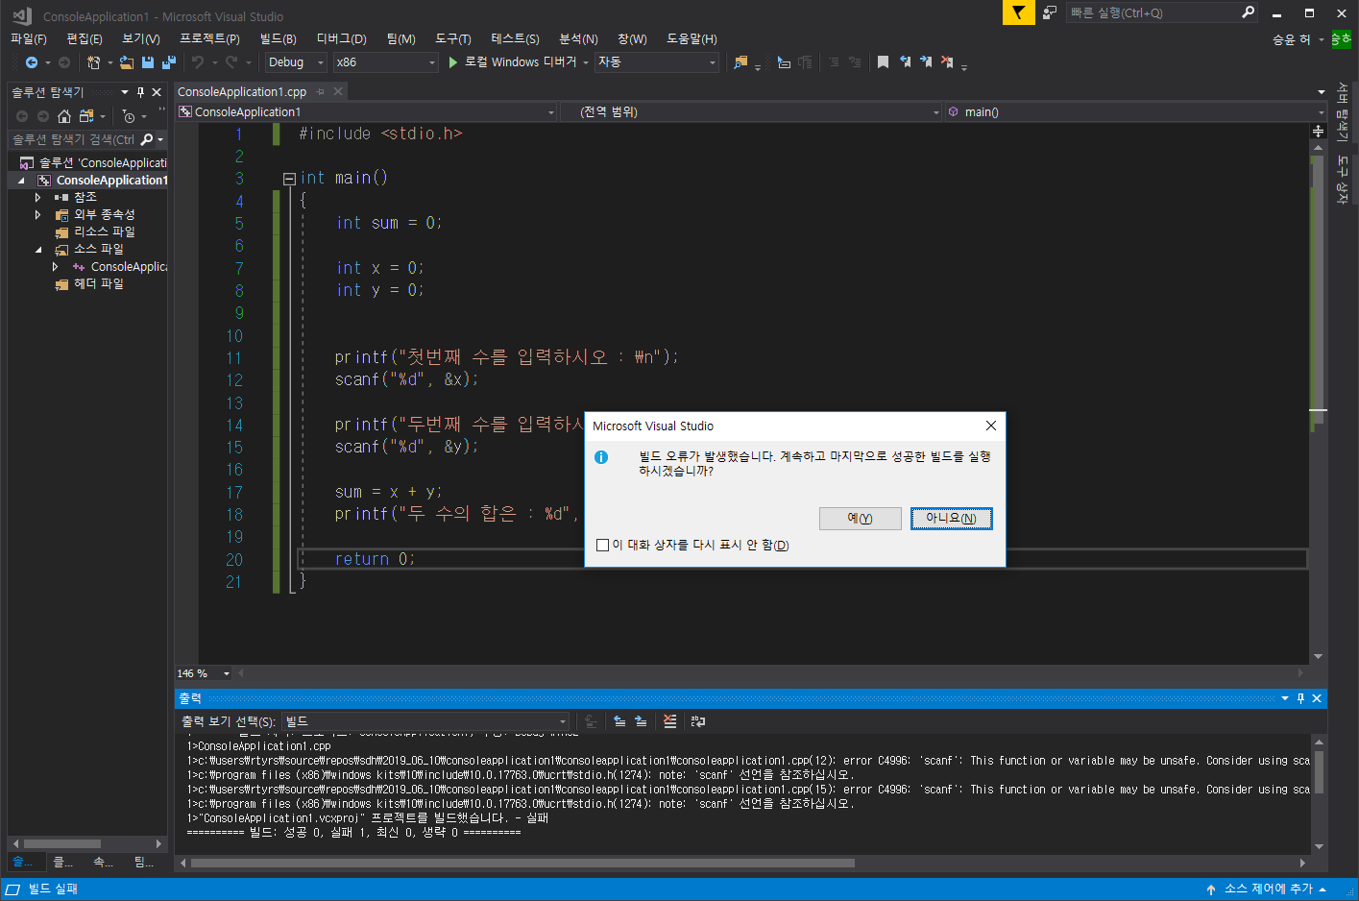Click the 송윤 허 account name
Viewport: 1359px width, 901px height.
coord(1291,39)
